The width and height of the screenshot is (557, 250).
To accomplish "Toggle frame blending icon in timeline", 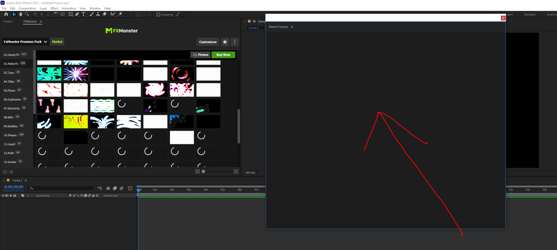I will 115,188.
